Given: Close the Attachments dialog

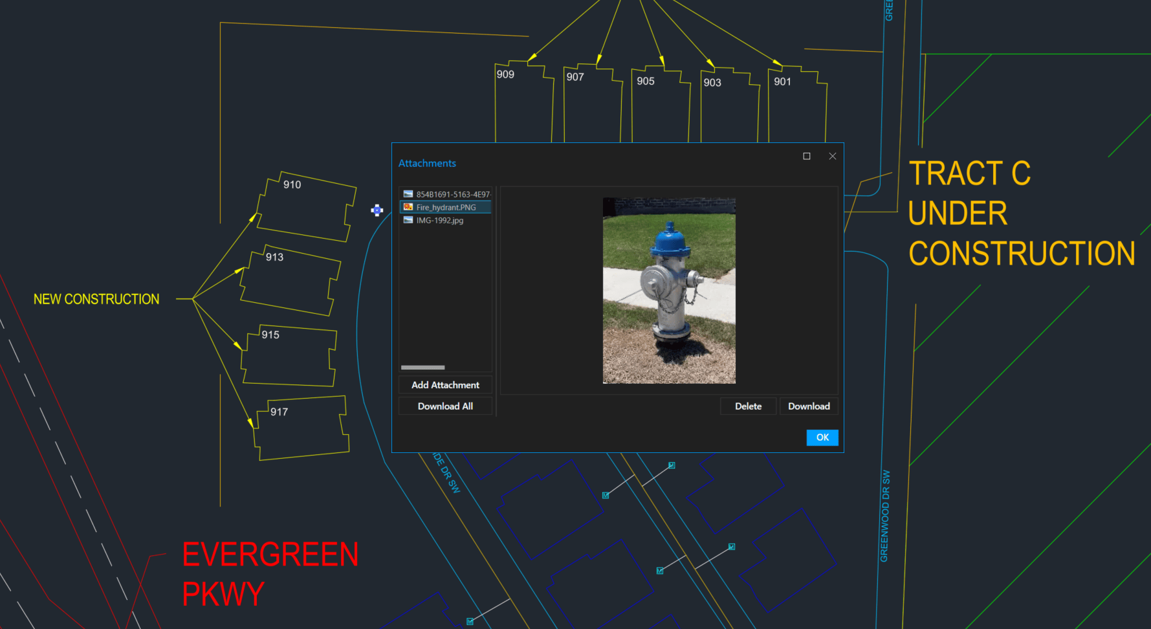Looking at the screenshot, I should [x=832, y=156].
